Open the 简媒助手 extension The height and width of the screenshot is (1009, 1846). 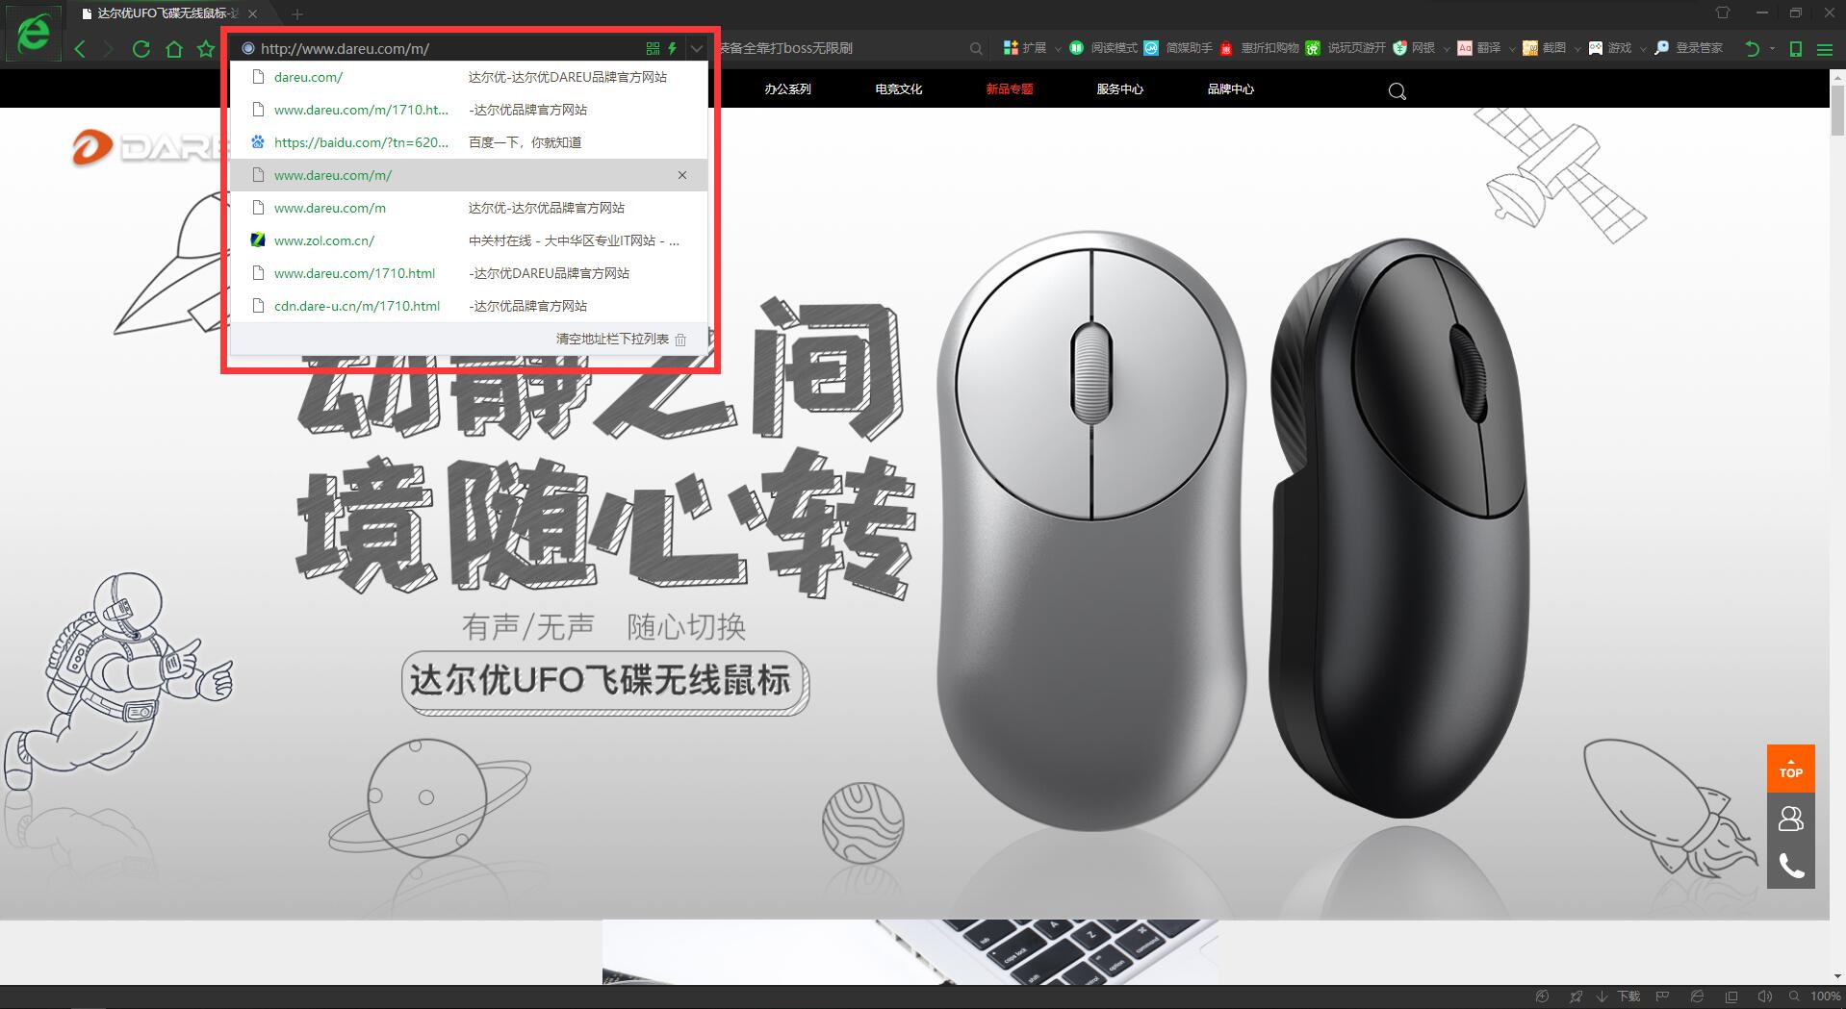pyautogui.click(x=1178, y=48)
